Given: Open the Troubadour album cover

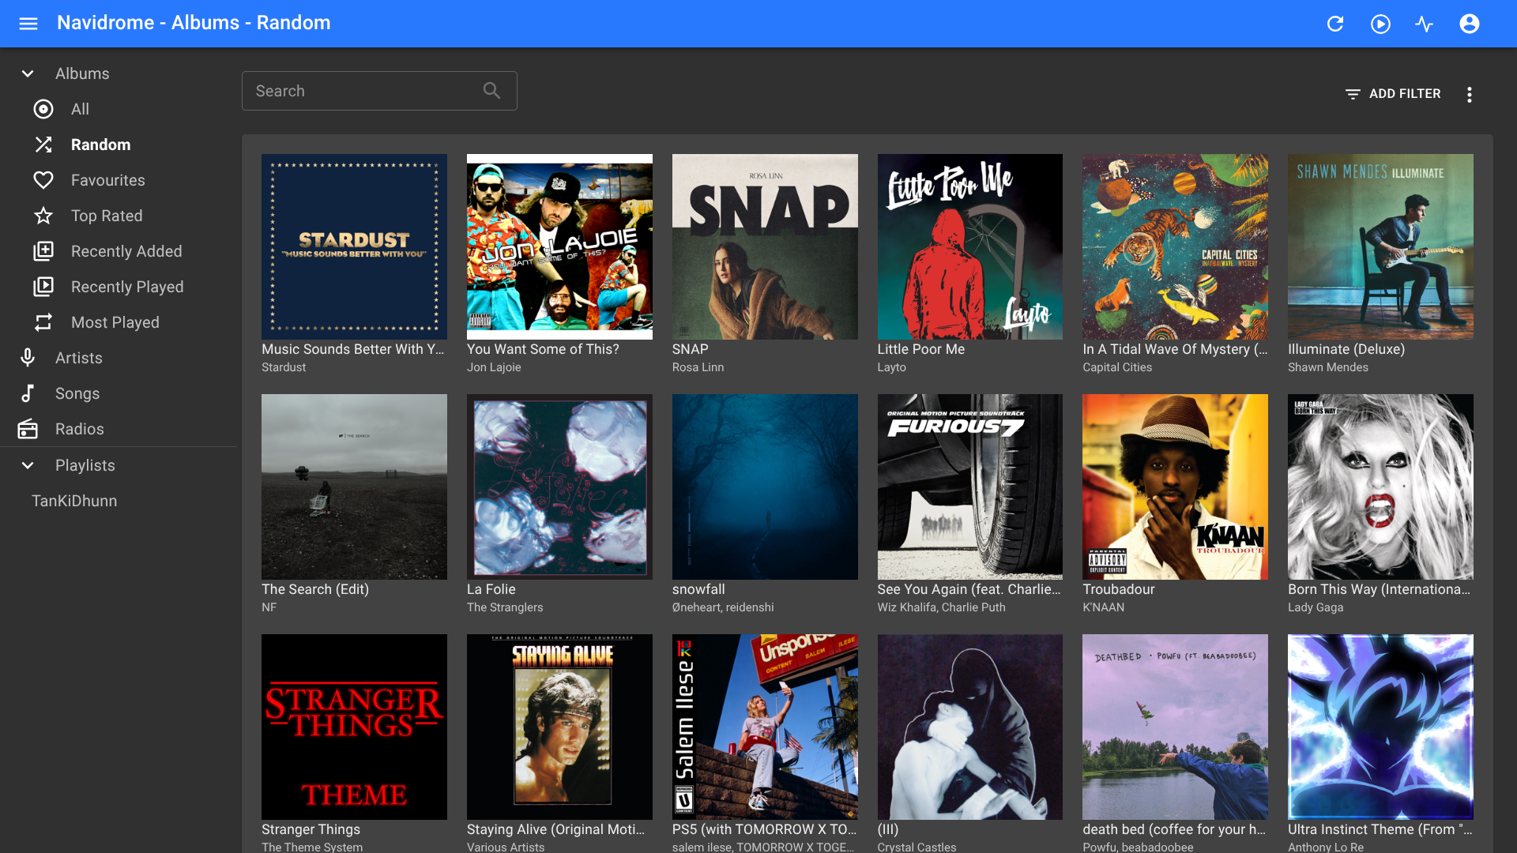Looking at the screenshot, I should click(1176, 487).
